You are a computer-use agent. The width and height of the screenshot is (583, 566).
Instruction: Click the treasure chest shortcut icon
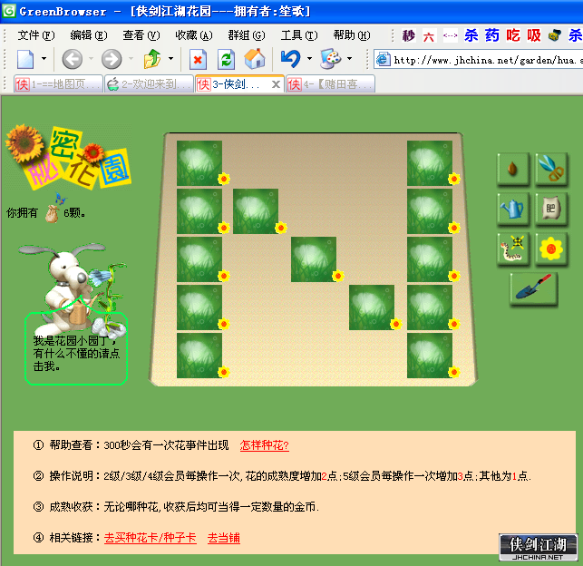(x=554, y=35)
